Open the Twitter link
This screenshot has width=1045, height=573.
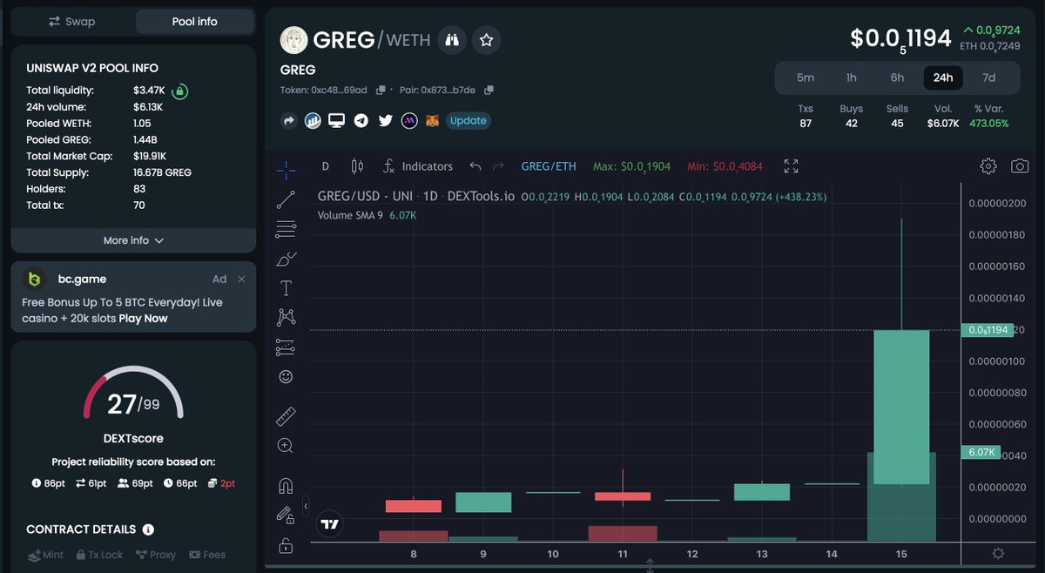[x=385, y=120]
